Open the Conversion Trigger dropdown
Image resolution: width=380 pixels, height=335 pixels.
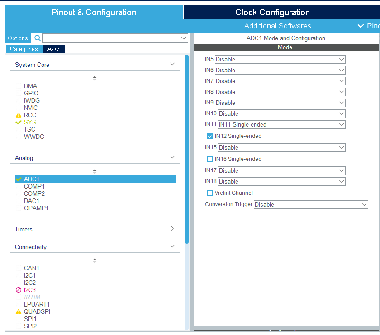tap(311, 205)
